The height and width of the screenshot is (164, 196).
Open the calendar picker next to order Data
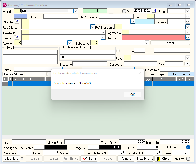tap(154, 11)
